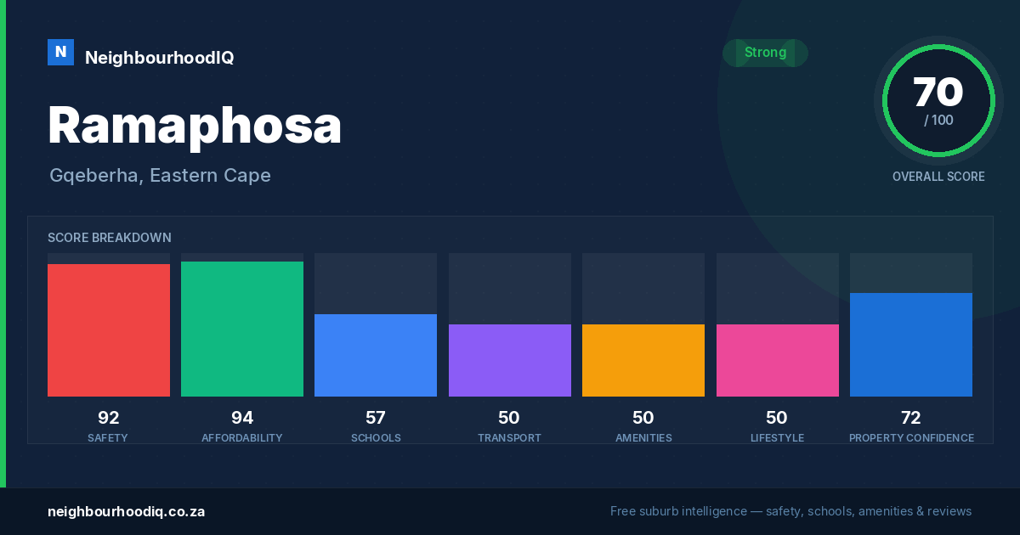Click the Gqeberha, Eastern Cape location text
Screen dimensions: 1020x535
160,176
